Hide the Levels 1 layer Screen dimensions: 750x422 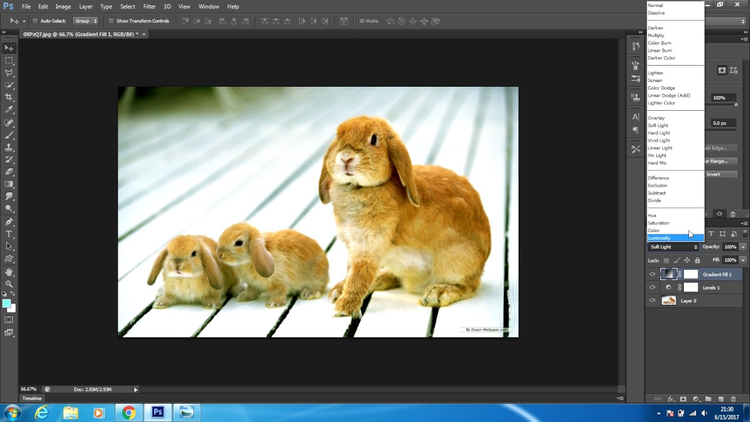coord(652,287)
